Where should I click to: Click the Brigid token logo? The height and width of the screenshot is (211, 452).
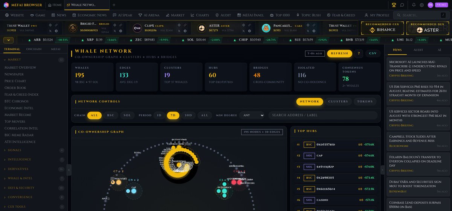(x=73, y=28)
